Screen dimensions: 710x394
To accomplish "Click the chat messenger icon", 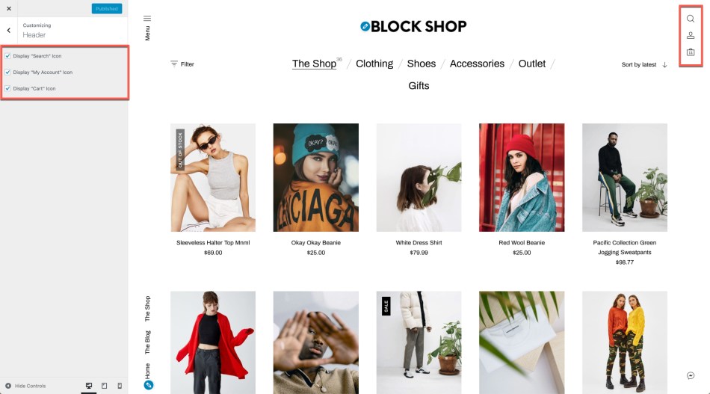I will (690, 375).
